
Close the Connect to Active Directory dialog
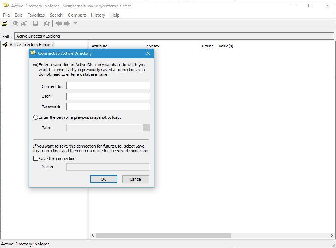tap(148, 53)
